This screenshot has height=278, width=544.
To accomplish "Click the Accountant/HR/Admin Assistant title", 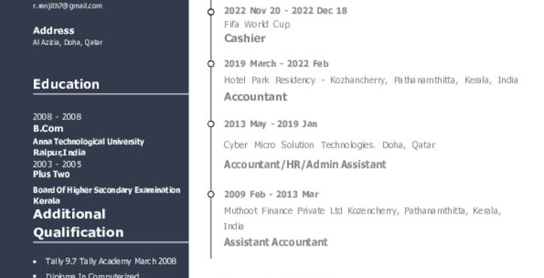I will point(305,164).
